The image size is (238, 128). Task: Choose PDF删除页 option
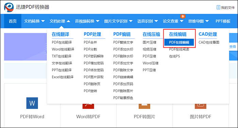92,84
